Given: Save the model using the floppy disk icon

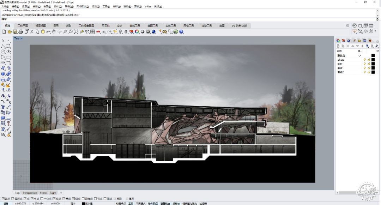Looking at the screenshot, I should pos(15,31).
